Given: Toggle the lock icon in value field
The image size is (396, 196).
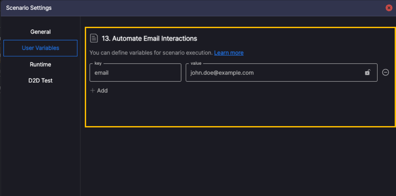Looking at the screenshot, I should coord(367,73).
